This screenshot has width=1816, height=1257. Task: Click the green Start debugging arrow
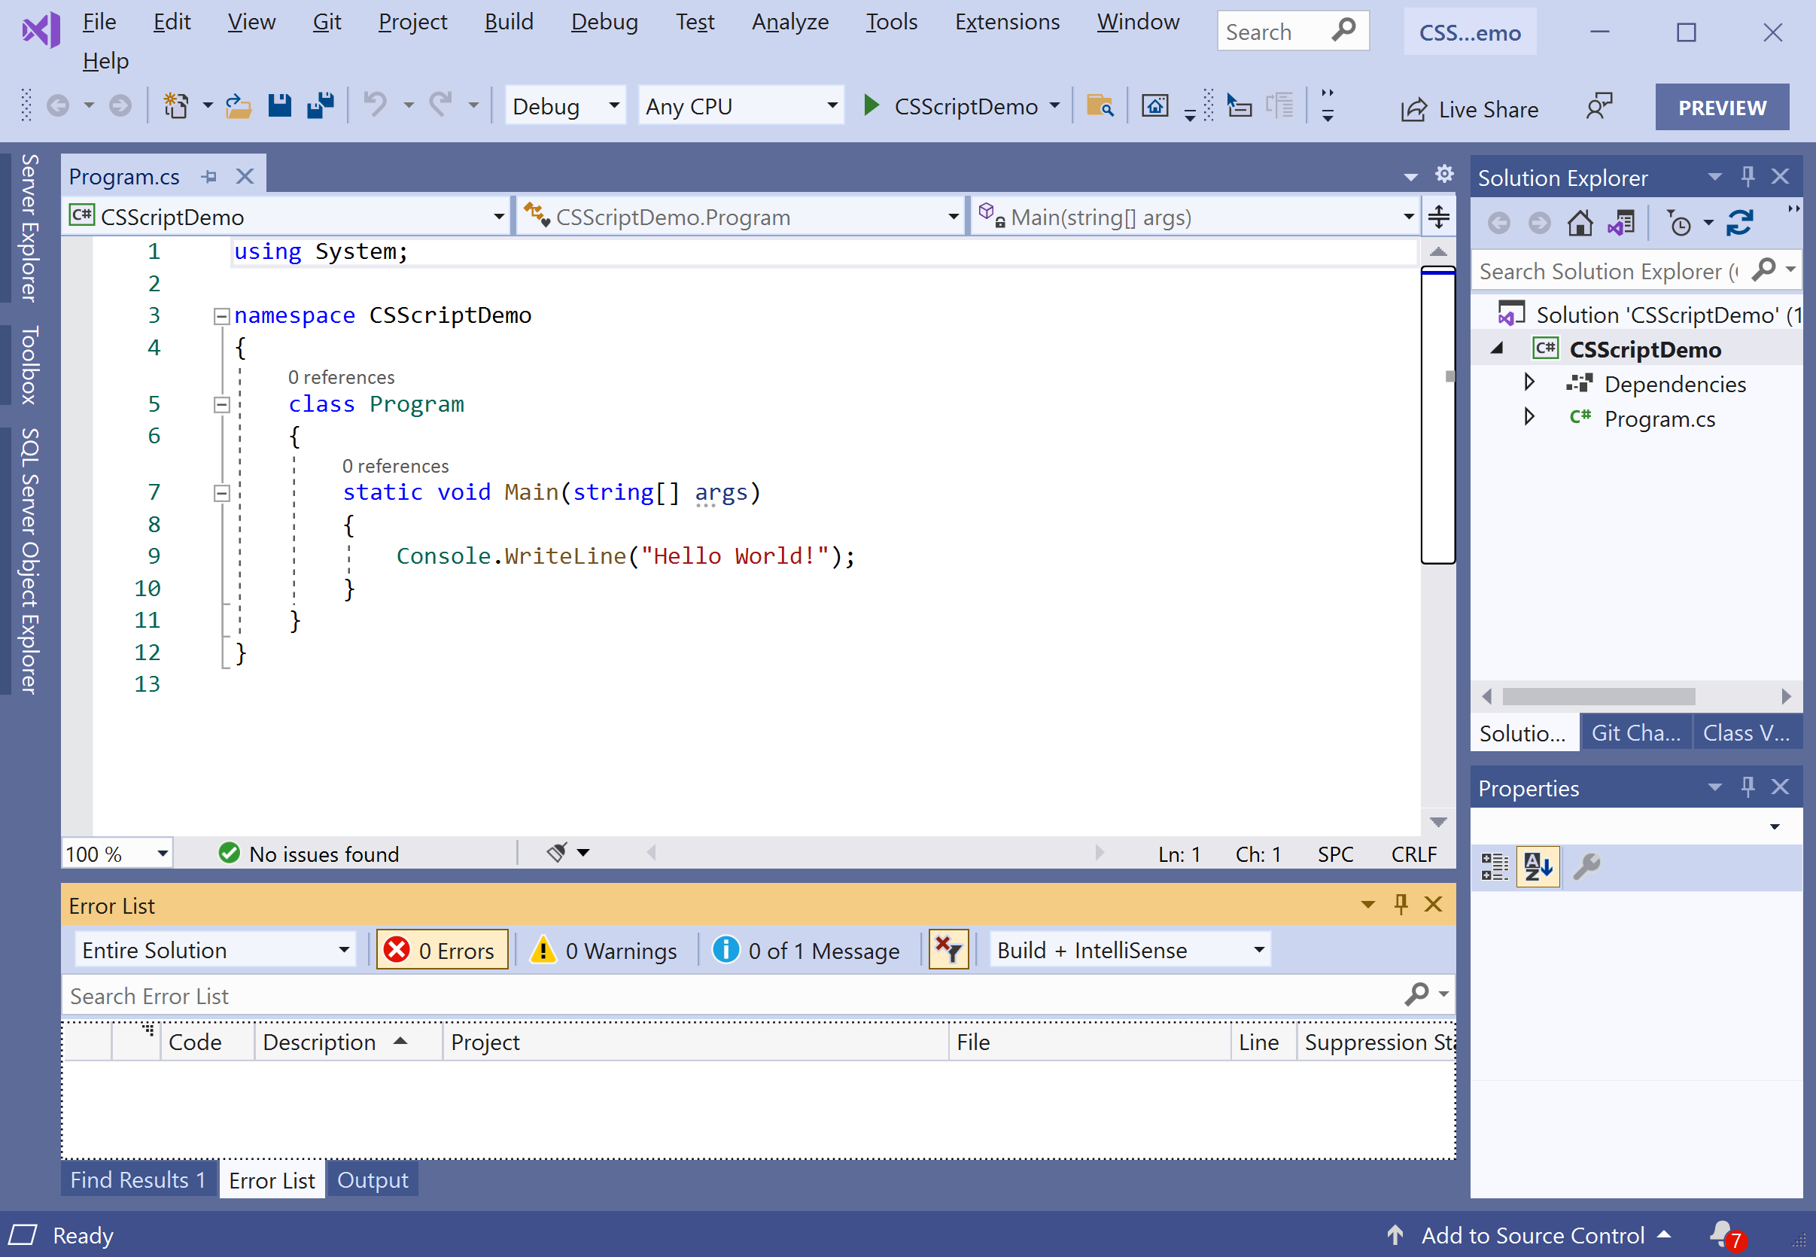[870, 105]
